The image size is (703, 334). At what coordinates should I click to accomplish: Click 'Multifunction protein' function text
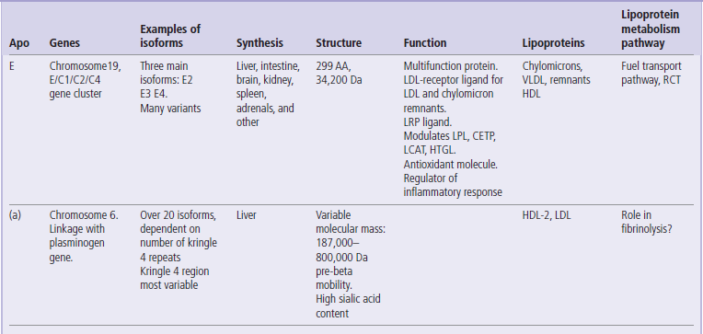451,66
